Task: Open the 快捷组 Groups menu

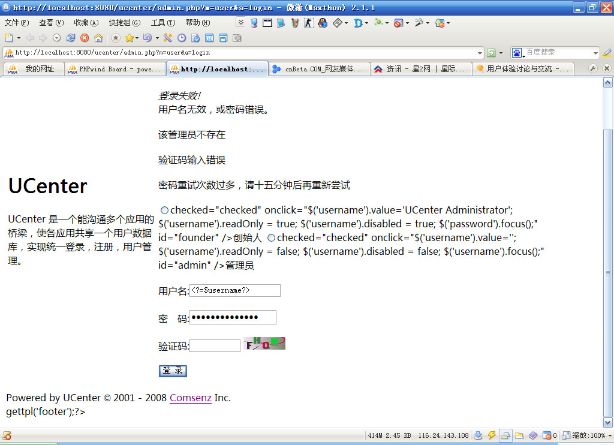Action: point(125,23)
